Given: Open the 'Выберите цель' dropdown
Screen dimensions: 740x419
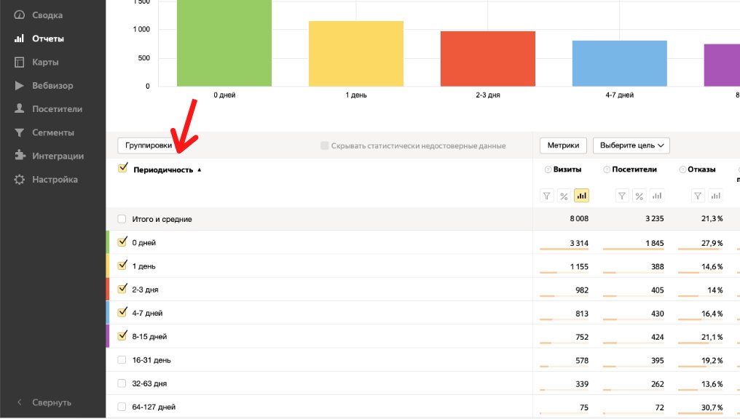Looking at the screenshot, I should click(x=631, y=145).
